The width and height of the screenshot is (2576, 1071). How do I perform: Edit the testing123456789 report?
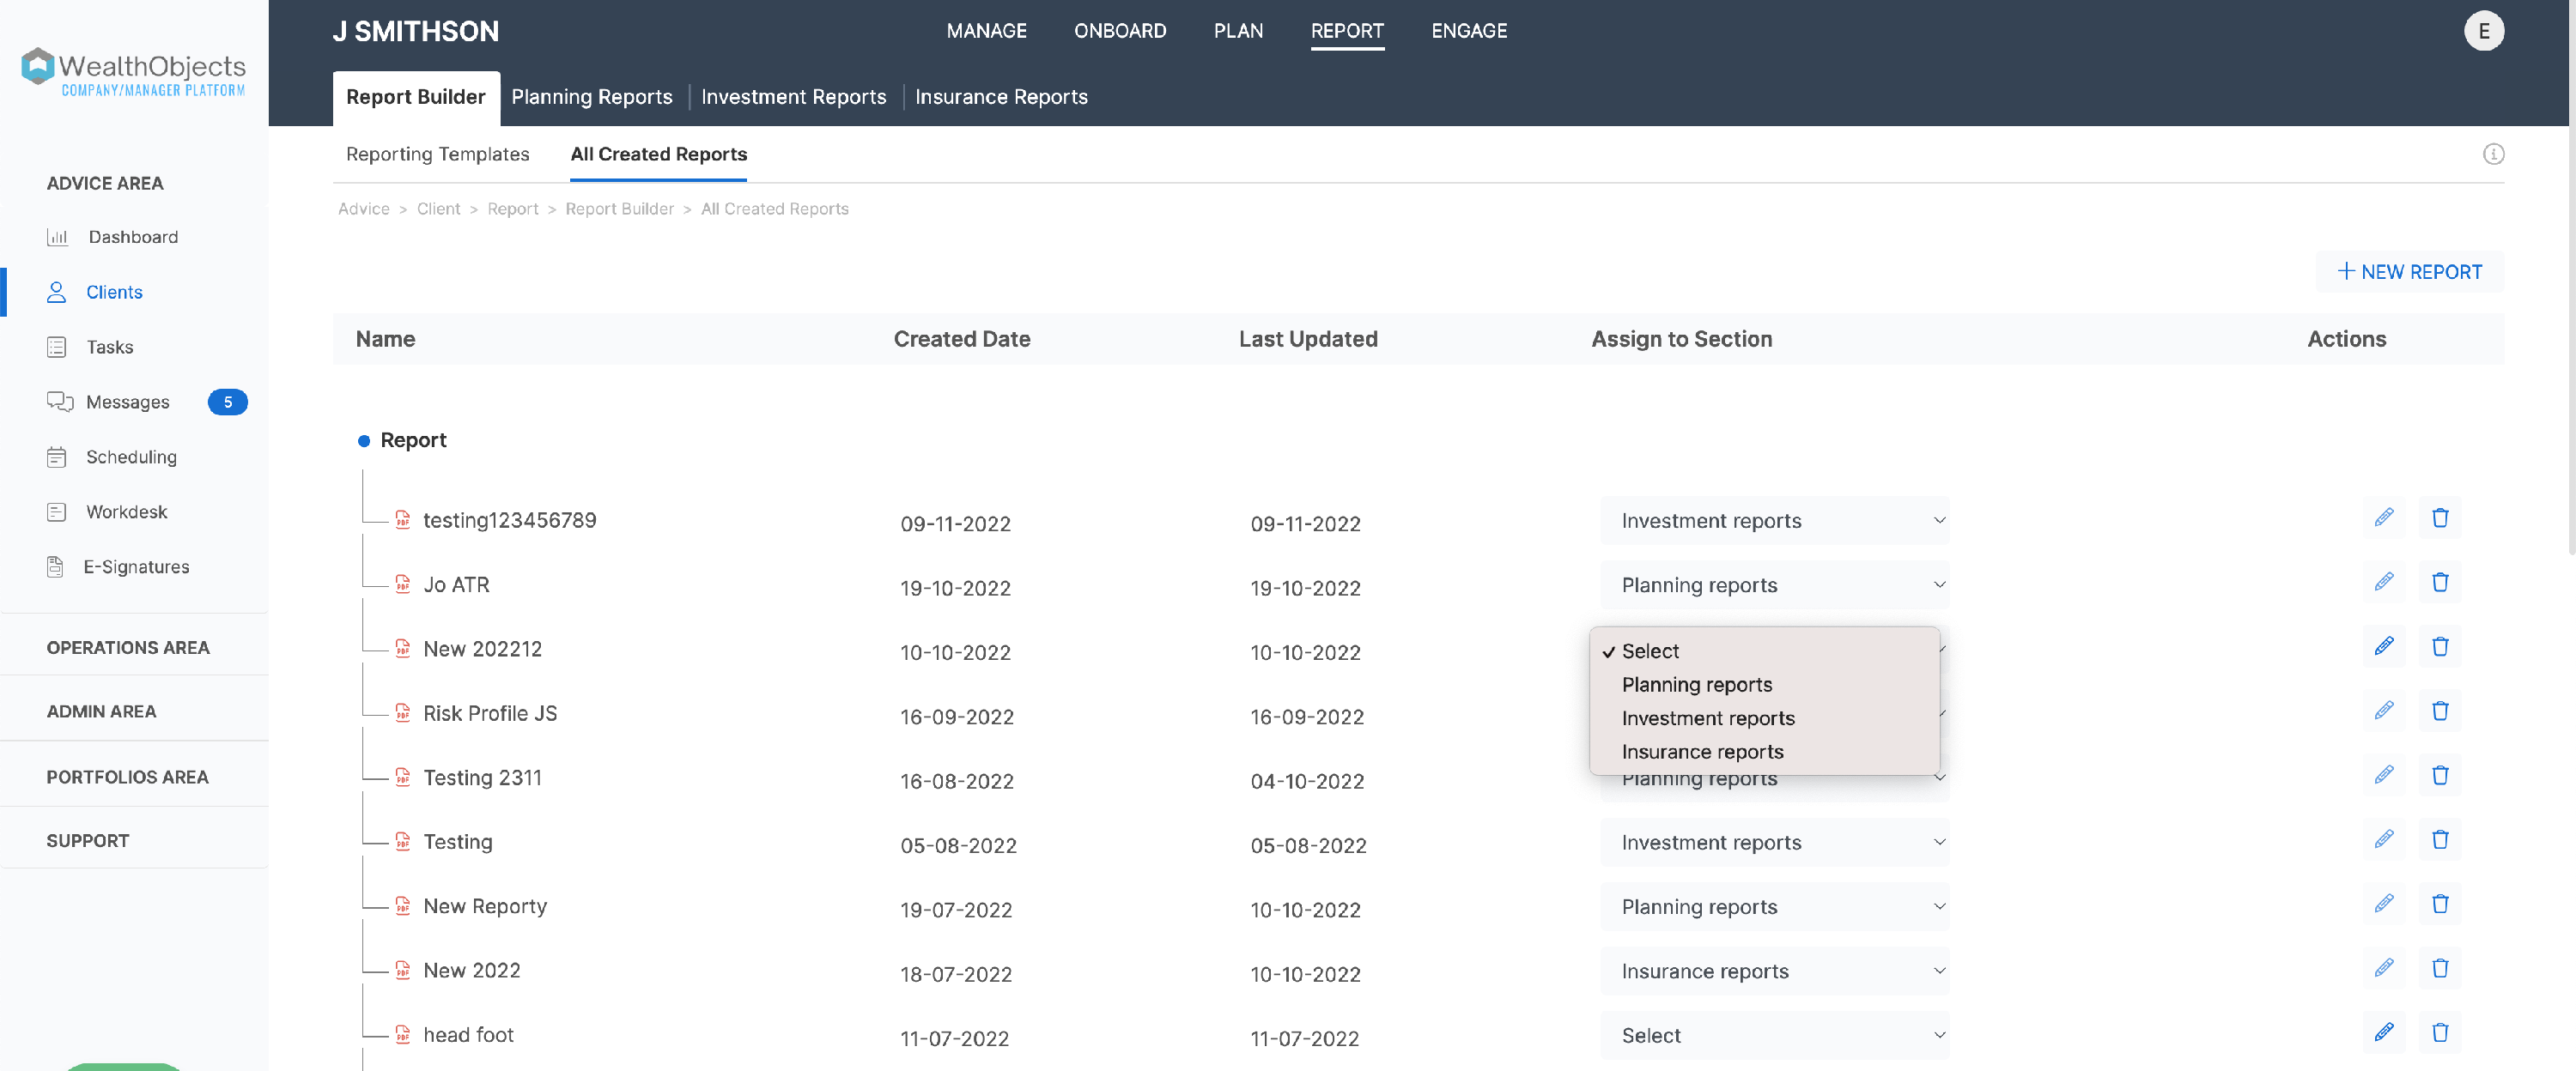point(2384,517)
